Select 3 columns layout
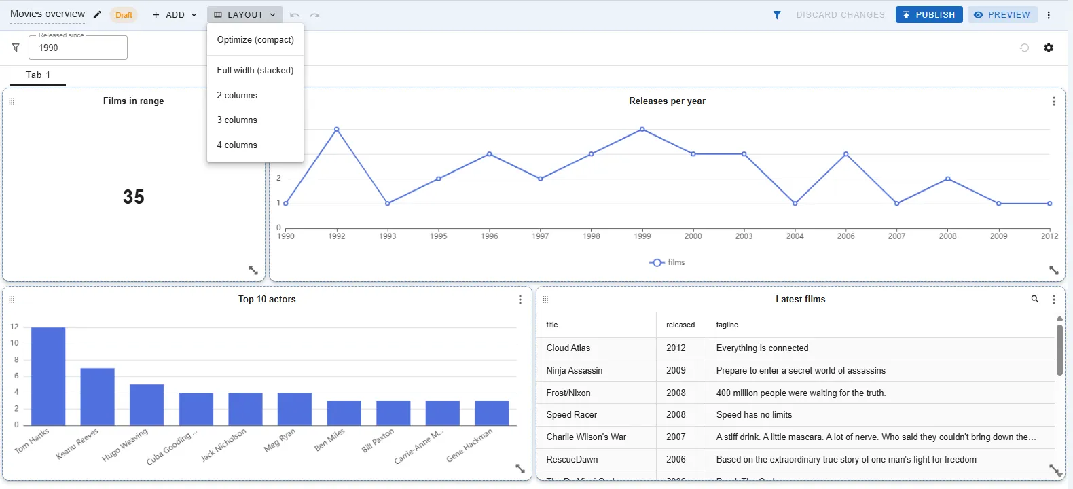The width and height of the screenshot is (1073, 489). point(255,120)
